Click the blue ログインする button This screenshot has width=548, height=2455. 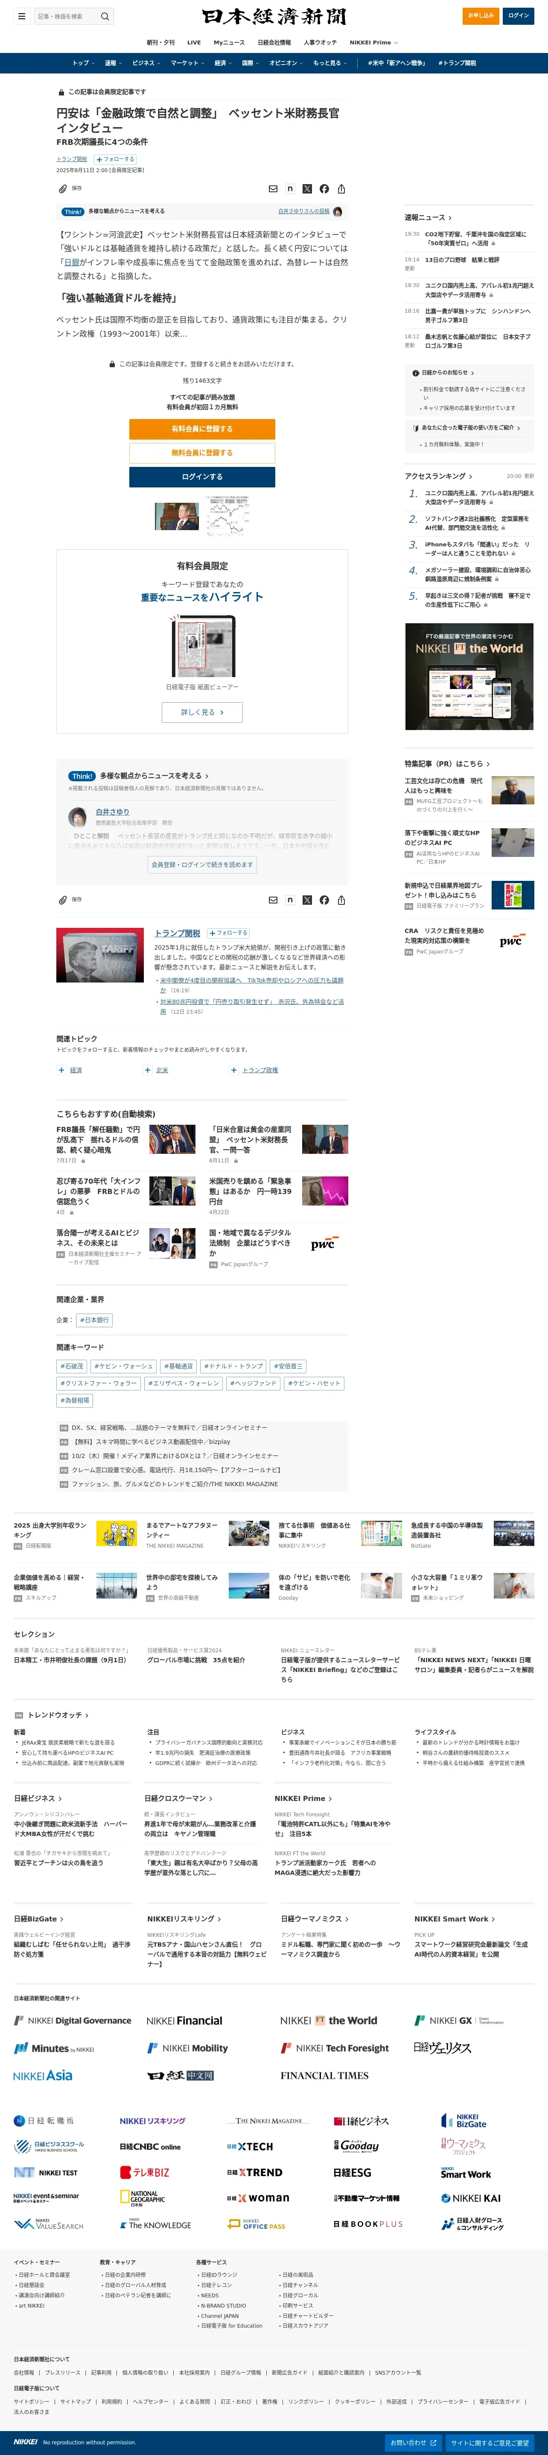(202, 476)
